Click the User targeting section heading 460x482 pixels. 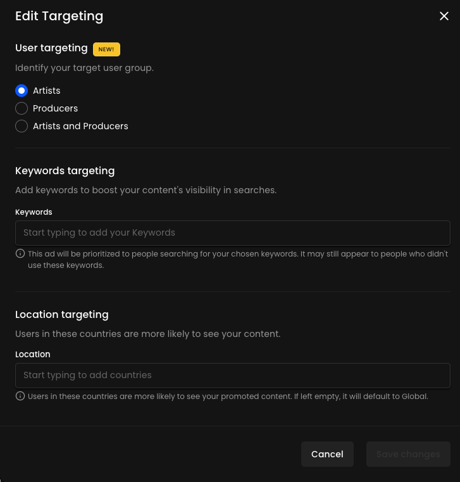[51, 48]
